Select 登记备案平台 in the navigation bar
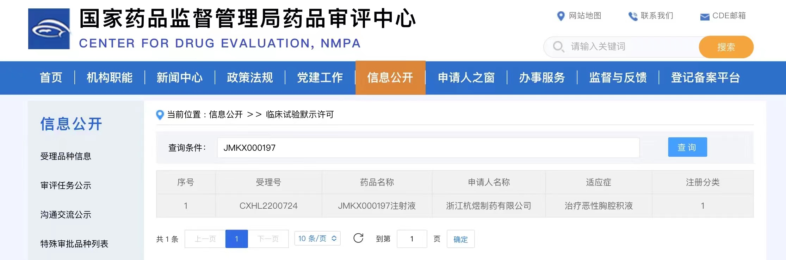The width and height of the screenshot is (786, 260). tap(705, 78)
